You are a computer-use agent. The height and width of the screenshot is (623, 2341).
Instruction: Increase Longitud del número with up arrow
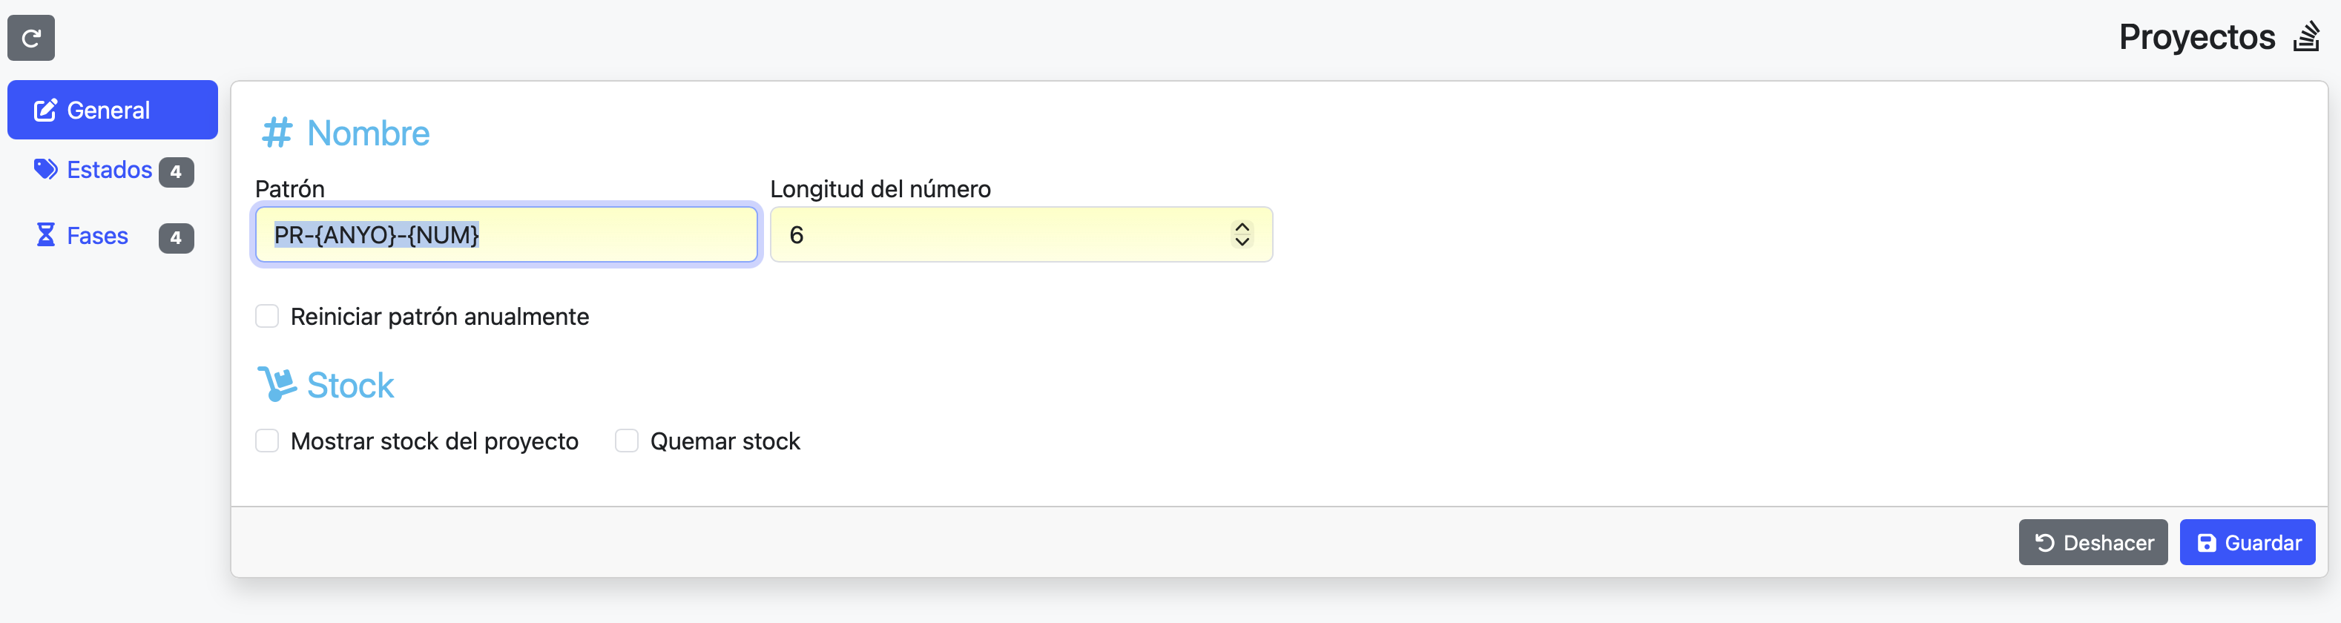pyautogui.click(x=1242, y=227)
